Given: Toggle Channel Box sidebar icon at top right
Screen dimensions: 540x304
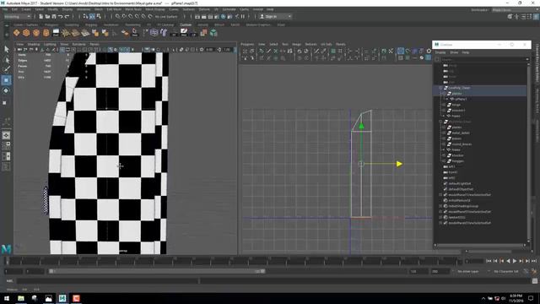Looking at the screenshot, I should (x=537, y=16).
